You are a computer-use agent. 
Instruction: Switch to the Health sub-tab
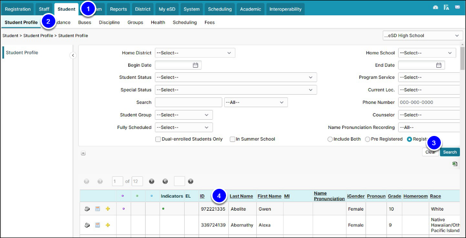tap(158, 22)
